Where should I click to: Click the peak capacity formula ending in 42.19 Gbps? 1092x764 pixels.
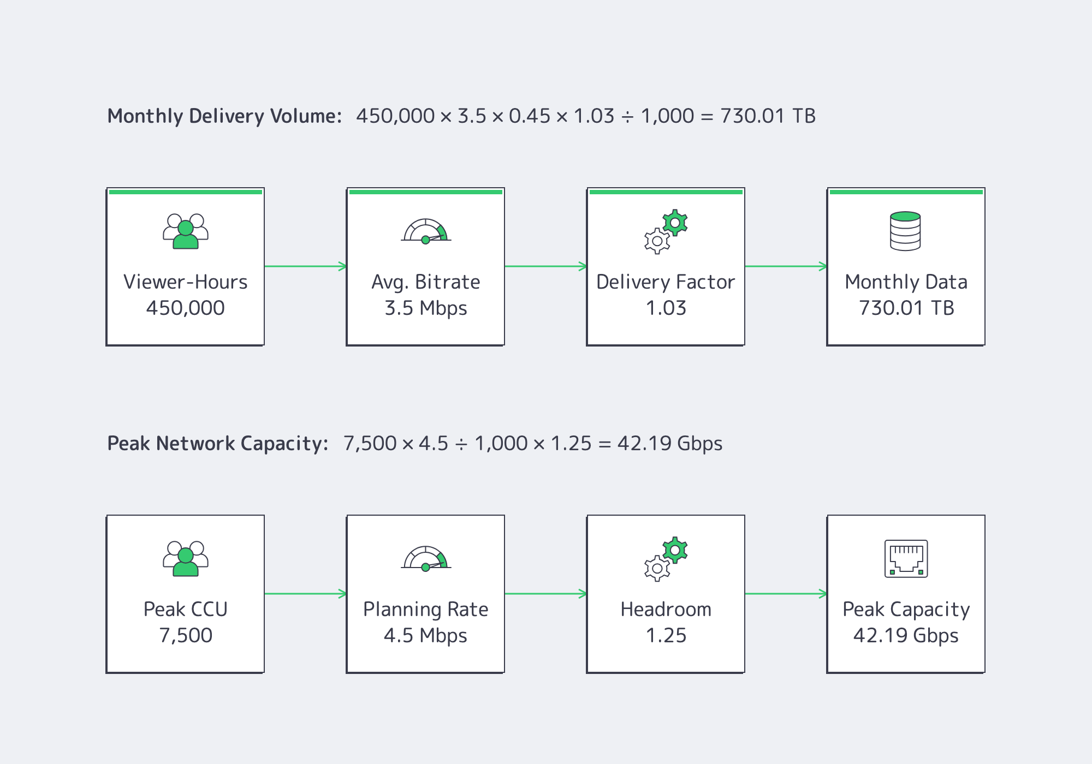click(x=533, y=444)
